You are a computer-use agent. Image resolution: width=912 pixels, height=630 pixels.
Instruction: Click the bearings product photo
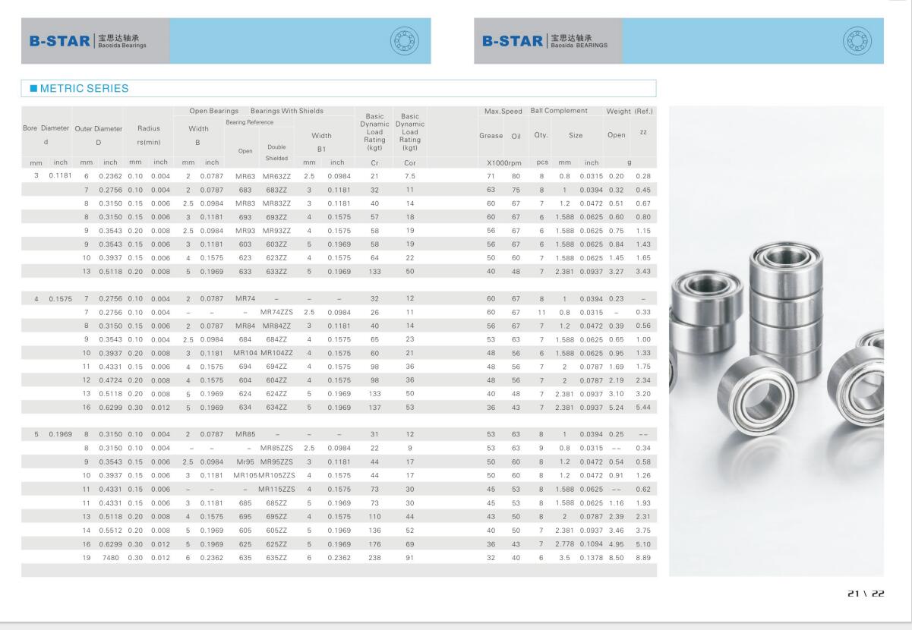click(x=776, y=342)
